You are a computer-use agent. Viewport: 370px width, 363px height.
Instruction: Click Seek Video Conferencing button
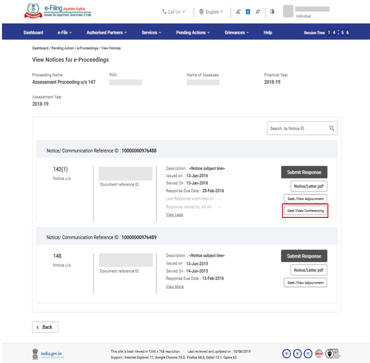[305, 211]
